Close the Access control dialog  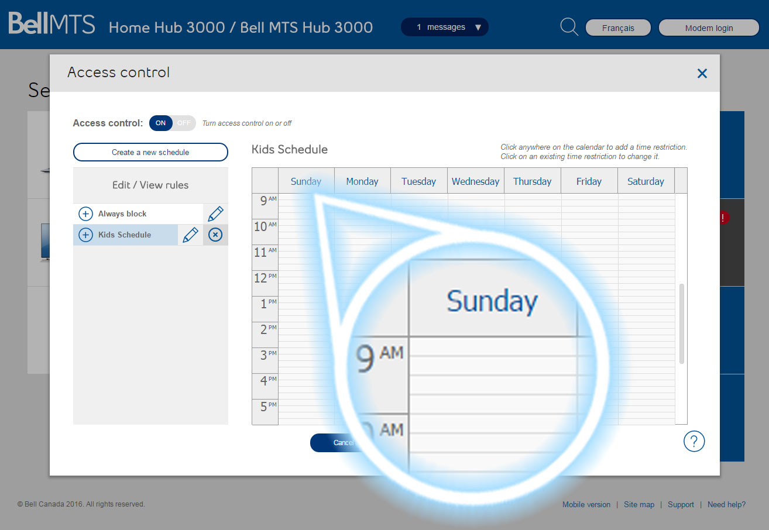pos(702,73)
